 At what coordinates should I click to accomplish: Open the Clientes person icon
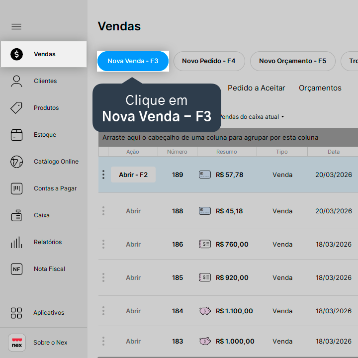tap(17, 81)
